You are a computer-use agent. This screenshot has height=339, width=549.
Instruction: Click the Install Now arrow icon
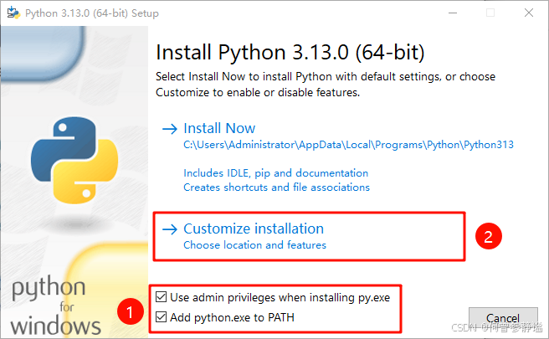[x=170, y=129]
